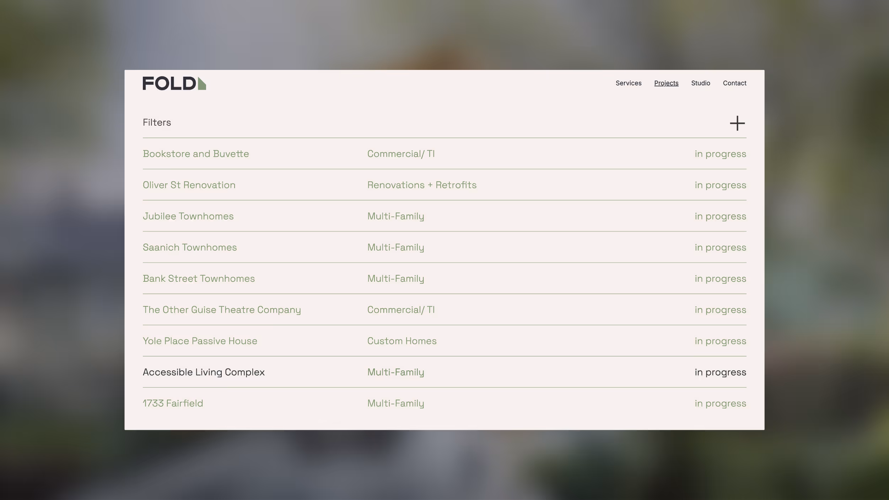Open Bank Street Townhomes project

198,279
